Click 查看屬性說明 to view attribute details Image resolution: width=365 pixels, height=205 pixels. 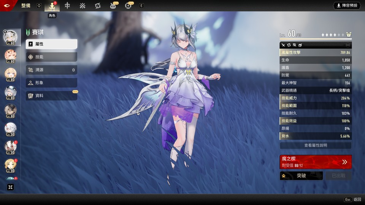315,145
